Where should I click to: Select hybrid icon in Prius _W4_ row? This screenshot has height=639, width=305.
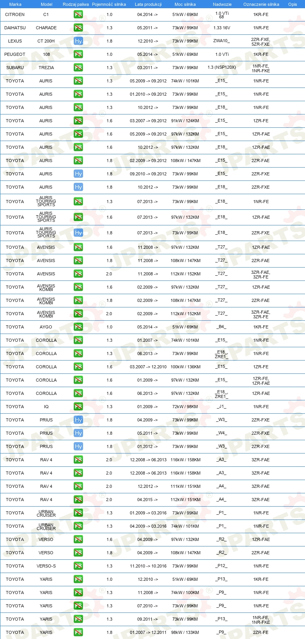[78, 433]
